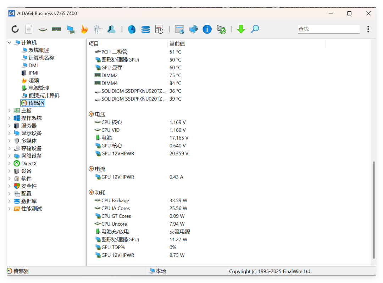Expand the 主板 tree node

(x=9, y=111)
